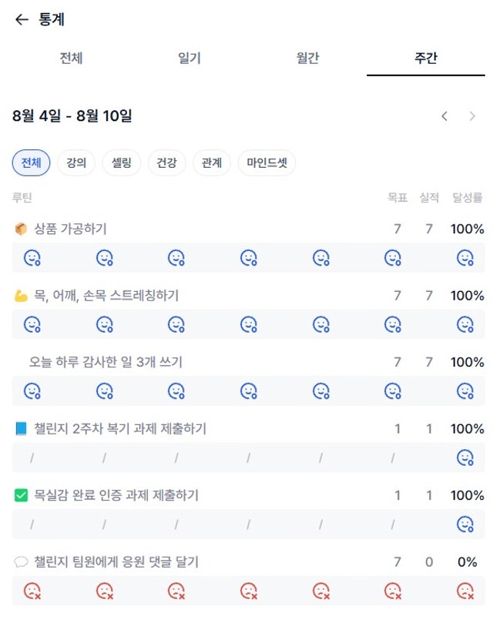Click second smiley for 오늘 하루 감사한 일 3개 쓰기

pyautogui.click(x=105, y=391)
